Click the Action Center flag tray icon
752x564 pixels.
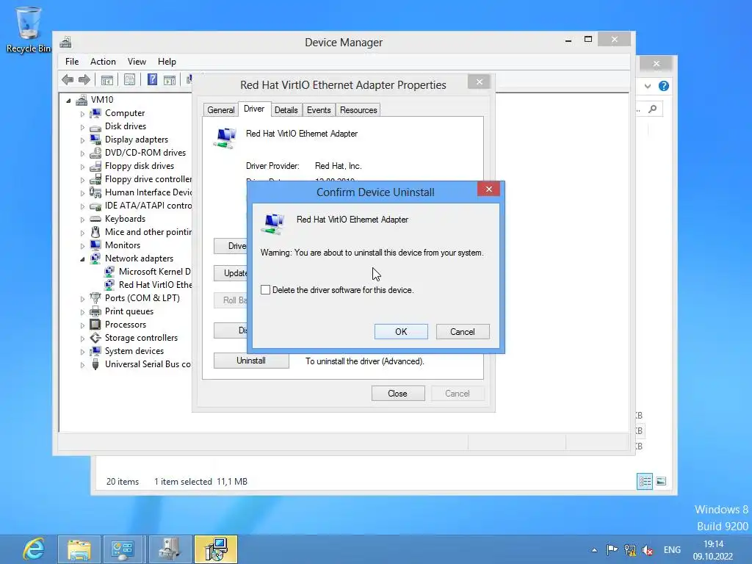[612, 550]
